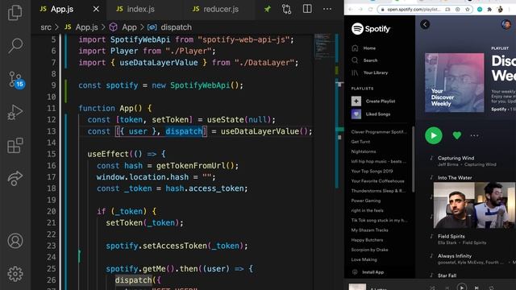The width and height of the screenshot is (516, 290).
Task: Click the teal extension icon in browser toolbar
Action: 480,9
